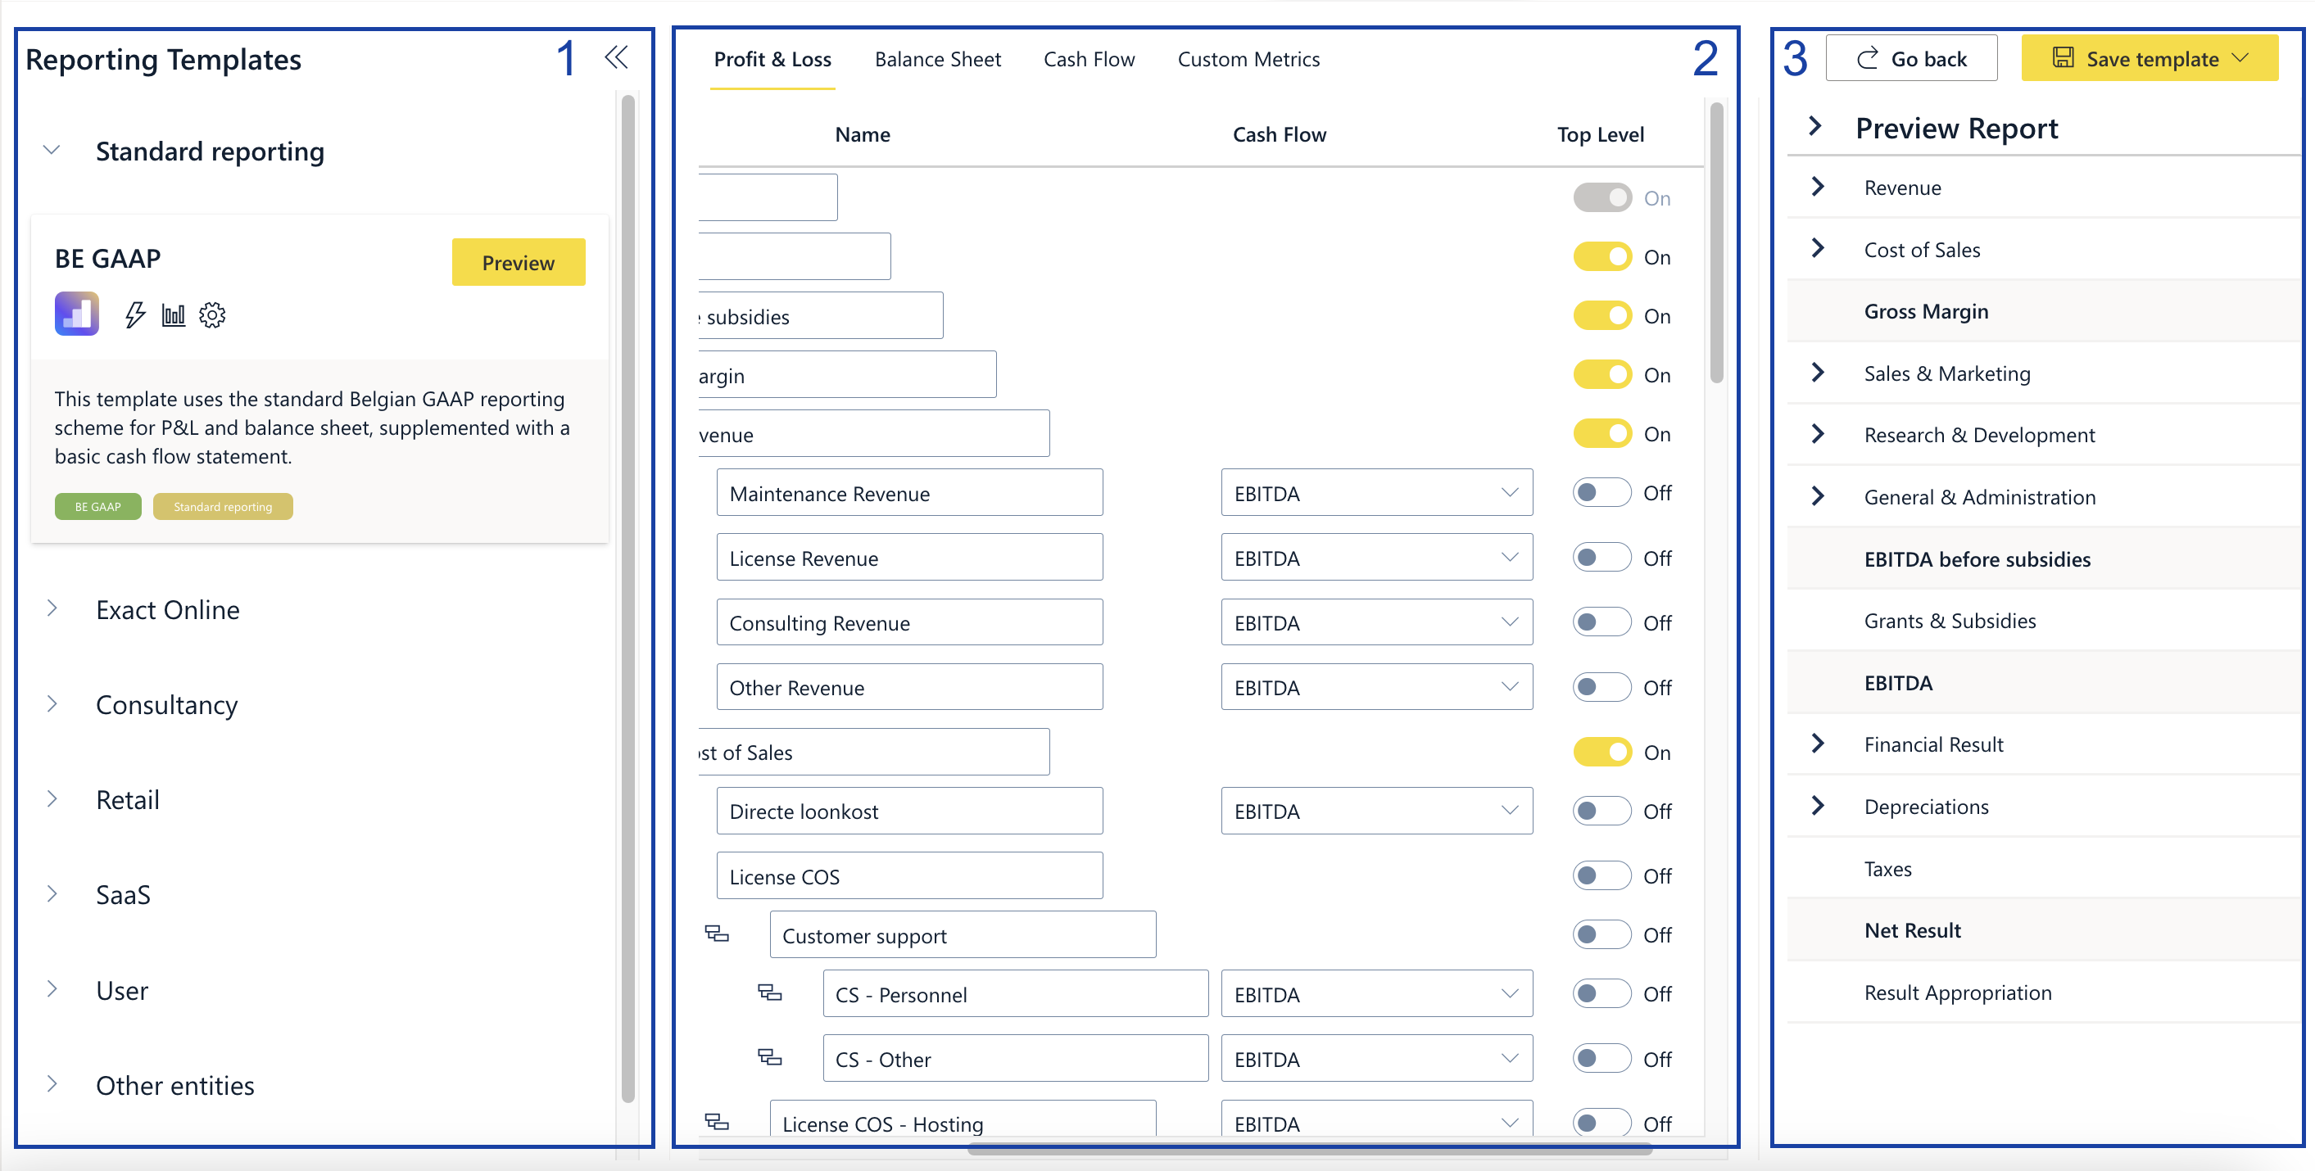Expand Sales & Marketing in Preview Report
This screenshot has width=2315, height=1171.
pos(1818,373)
